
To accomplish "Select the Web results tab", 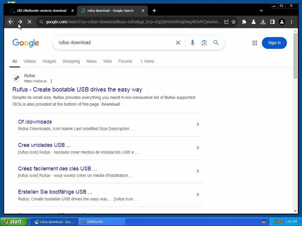I will click(x=107, y=61).
